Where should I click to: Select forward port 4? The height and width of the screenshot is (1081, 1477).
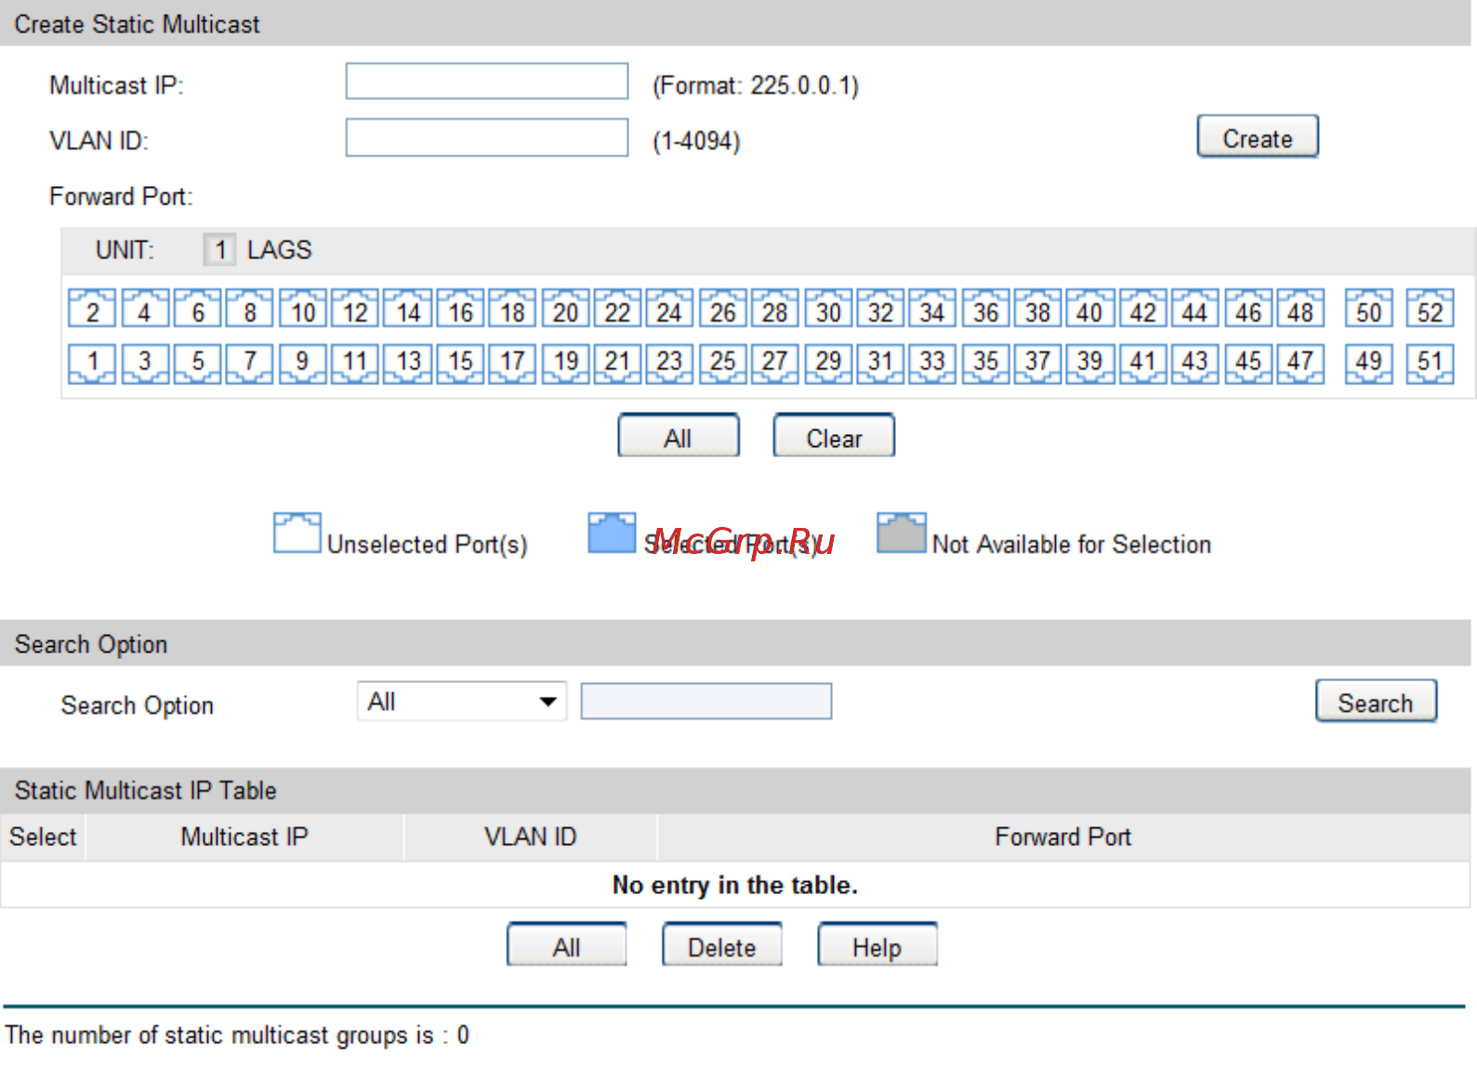tap(145, 310)
